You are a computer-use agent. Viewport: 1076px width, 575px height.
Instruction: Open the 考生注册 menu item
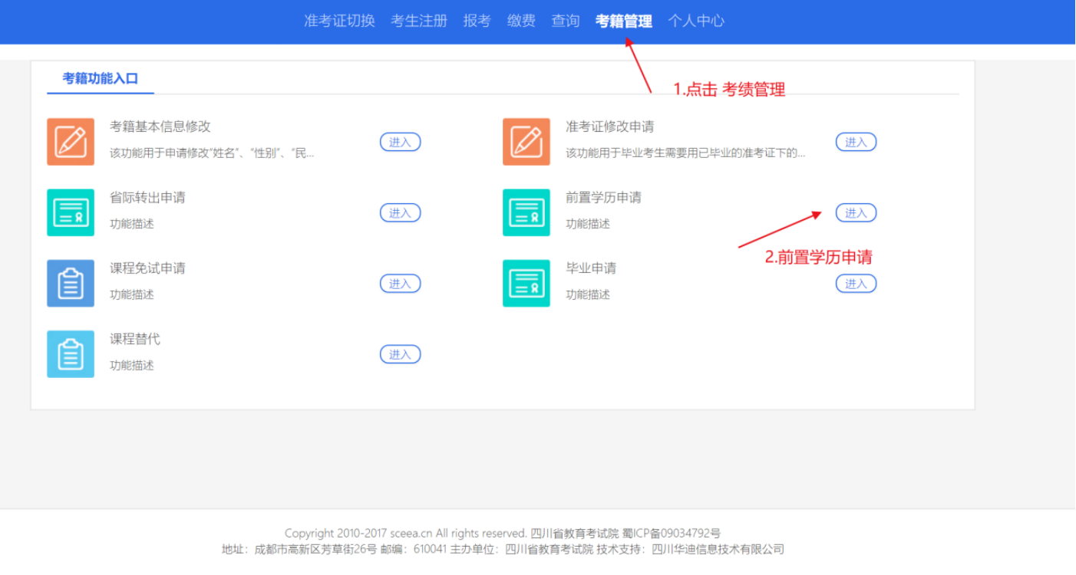(419, 21)
